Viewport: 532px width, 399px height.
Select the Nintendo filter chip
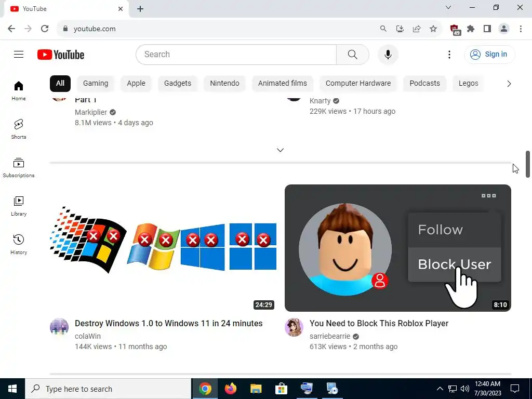click(x=224, y=84)
